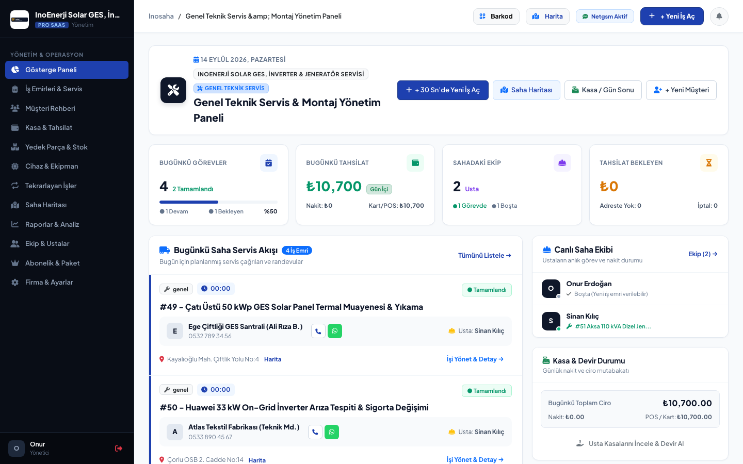The image size is (743, 464).
Task: Click + Yeni İş Aç button
Action: click(672, 16)
